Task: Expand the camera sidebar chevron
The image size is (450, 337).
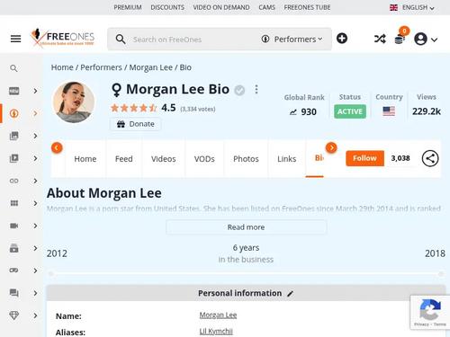Action: pos(35,226)
